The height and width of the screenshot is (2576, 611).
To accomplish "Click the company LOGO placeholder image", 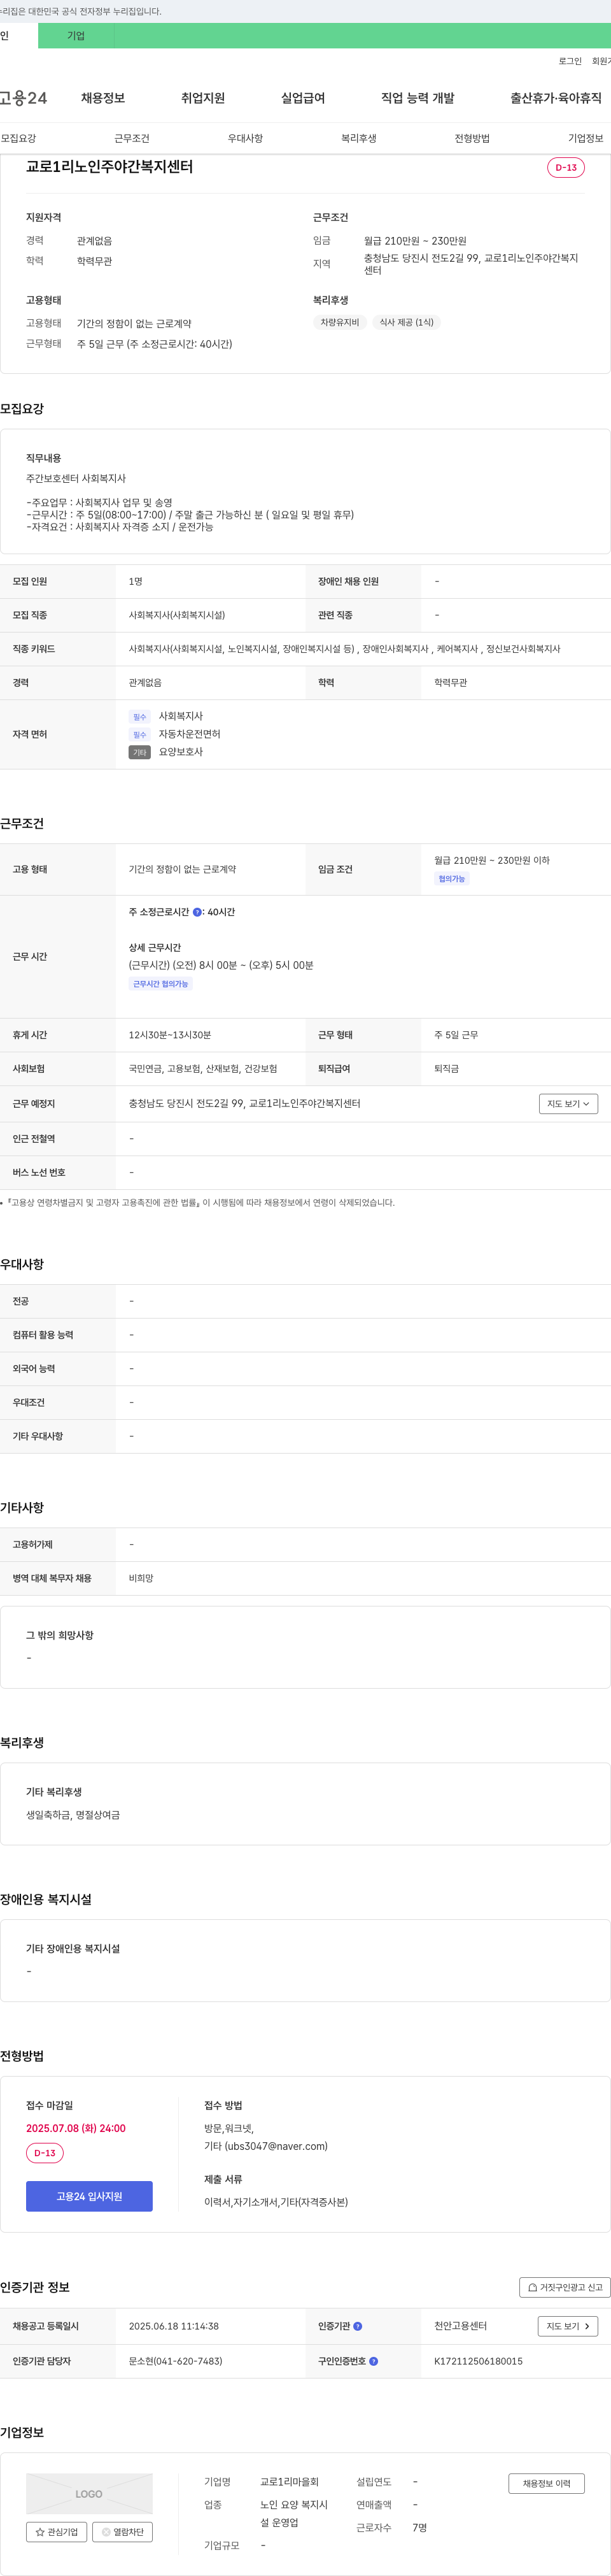I will pos(89,2493).
